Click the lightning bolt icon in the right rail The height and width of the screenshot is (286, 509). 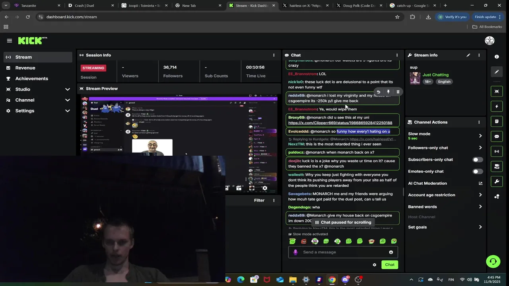pyautogui.click(x=497, y=106)
